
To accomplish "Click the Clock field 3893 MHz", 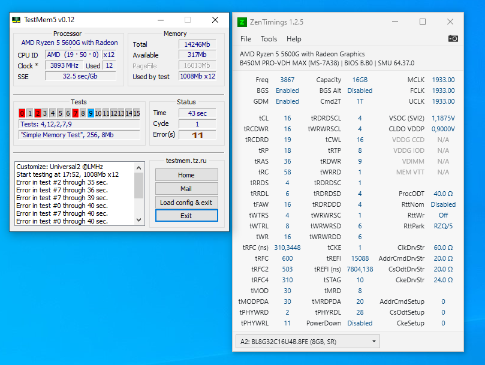I will click(64, 65).
